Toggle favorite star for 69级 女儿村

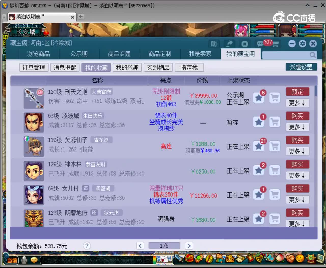pyautogui.click(x=259, y=195)
